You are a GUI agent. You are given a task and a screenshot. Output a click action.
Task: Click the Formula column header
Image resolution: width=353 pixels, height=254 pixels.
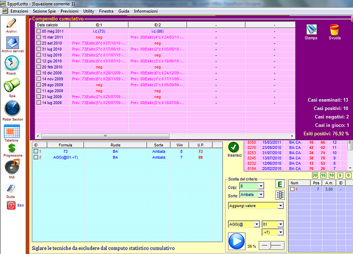point(65,145)
